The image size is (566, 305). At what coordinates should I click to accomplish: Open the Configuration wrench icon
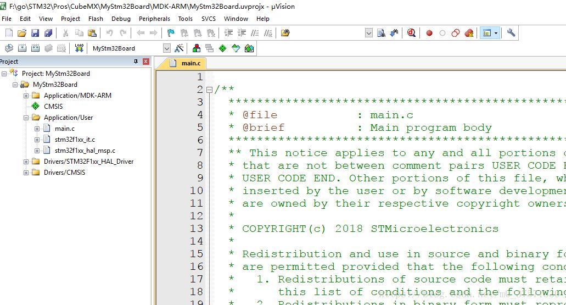(511, 33)
